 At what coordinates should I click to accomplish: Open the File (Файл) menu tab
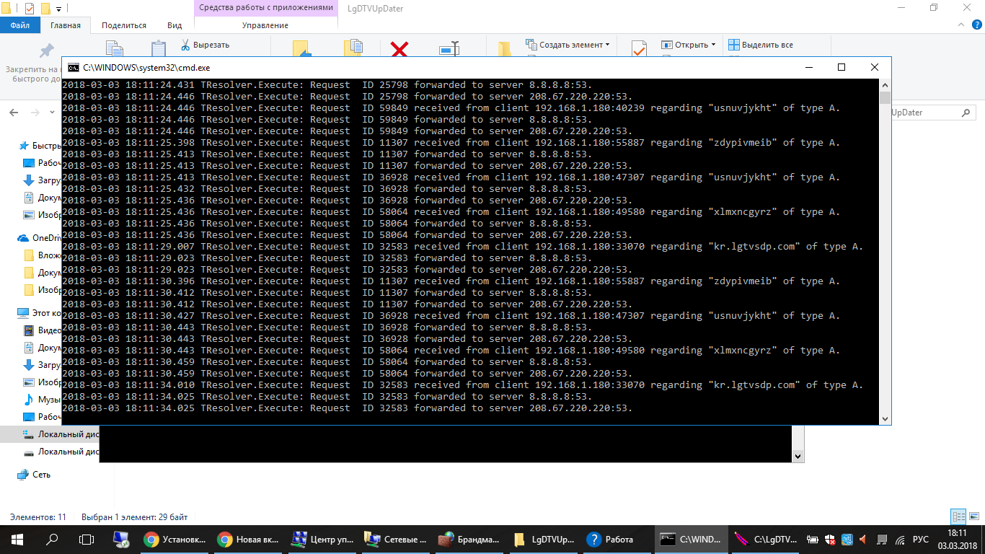point(20,25)
